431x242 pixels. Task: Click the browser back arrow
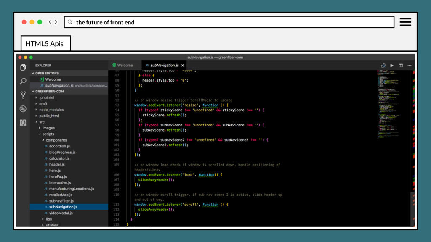click(x=50, y=22)
